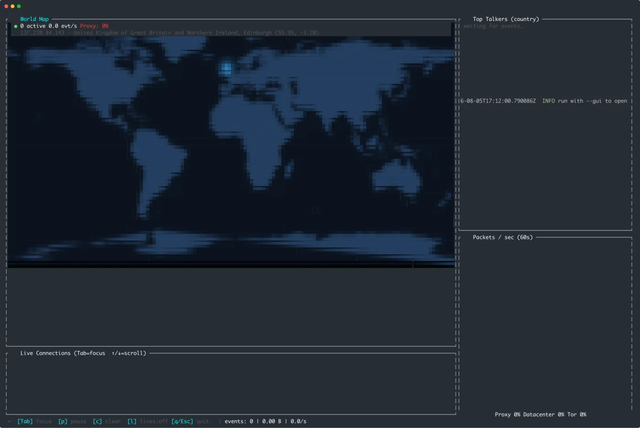
Task: Toggle the [l] lines:off option
Action: click(x=148, y=422)
